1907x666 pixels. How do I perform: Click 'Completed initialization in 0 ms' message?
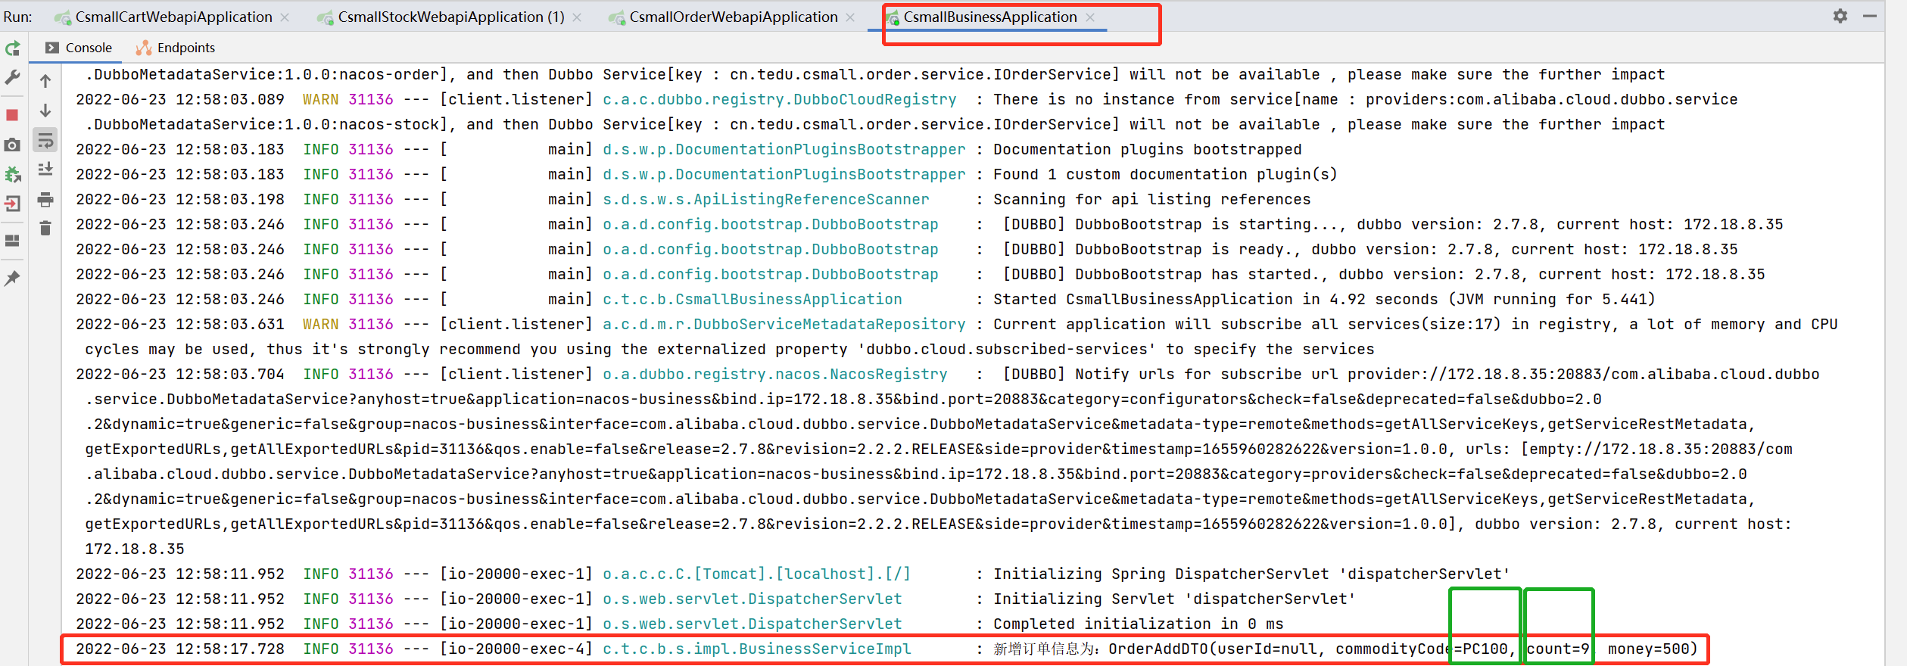tap(1139, 624)
